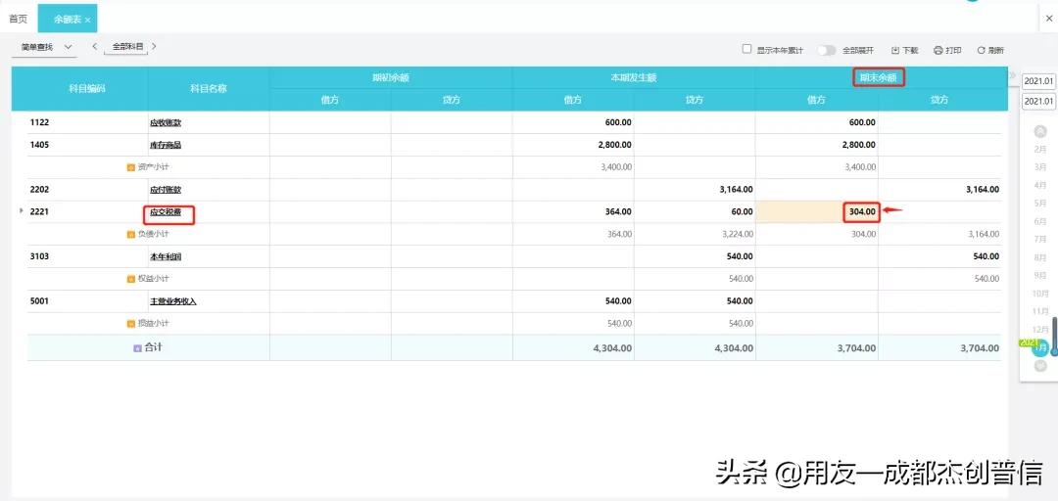Check the 显示本年累计 checkbox
Viewport: 1058px width, 501px height.
click(x=746, y=49)
